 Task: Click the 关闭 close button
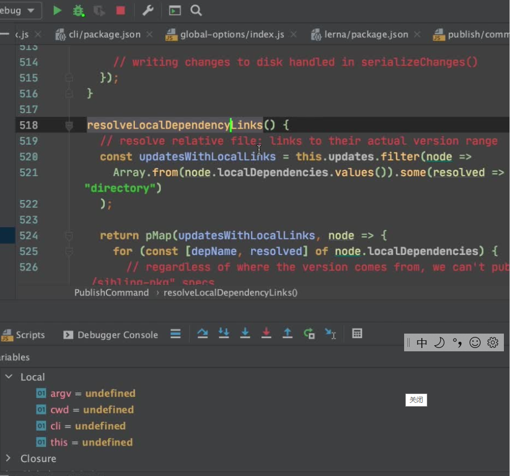[x=416, y=400]
